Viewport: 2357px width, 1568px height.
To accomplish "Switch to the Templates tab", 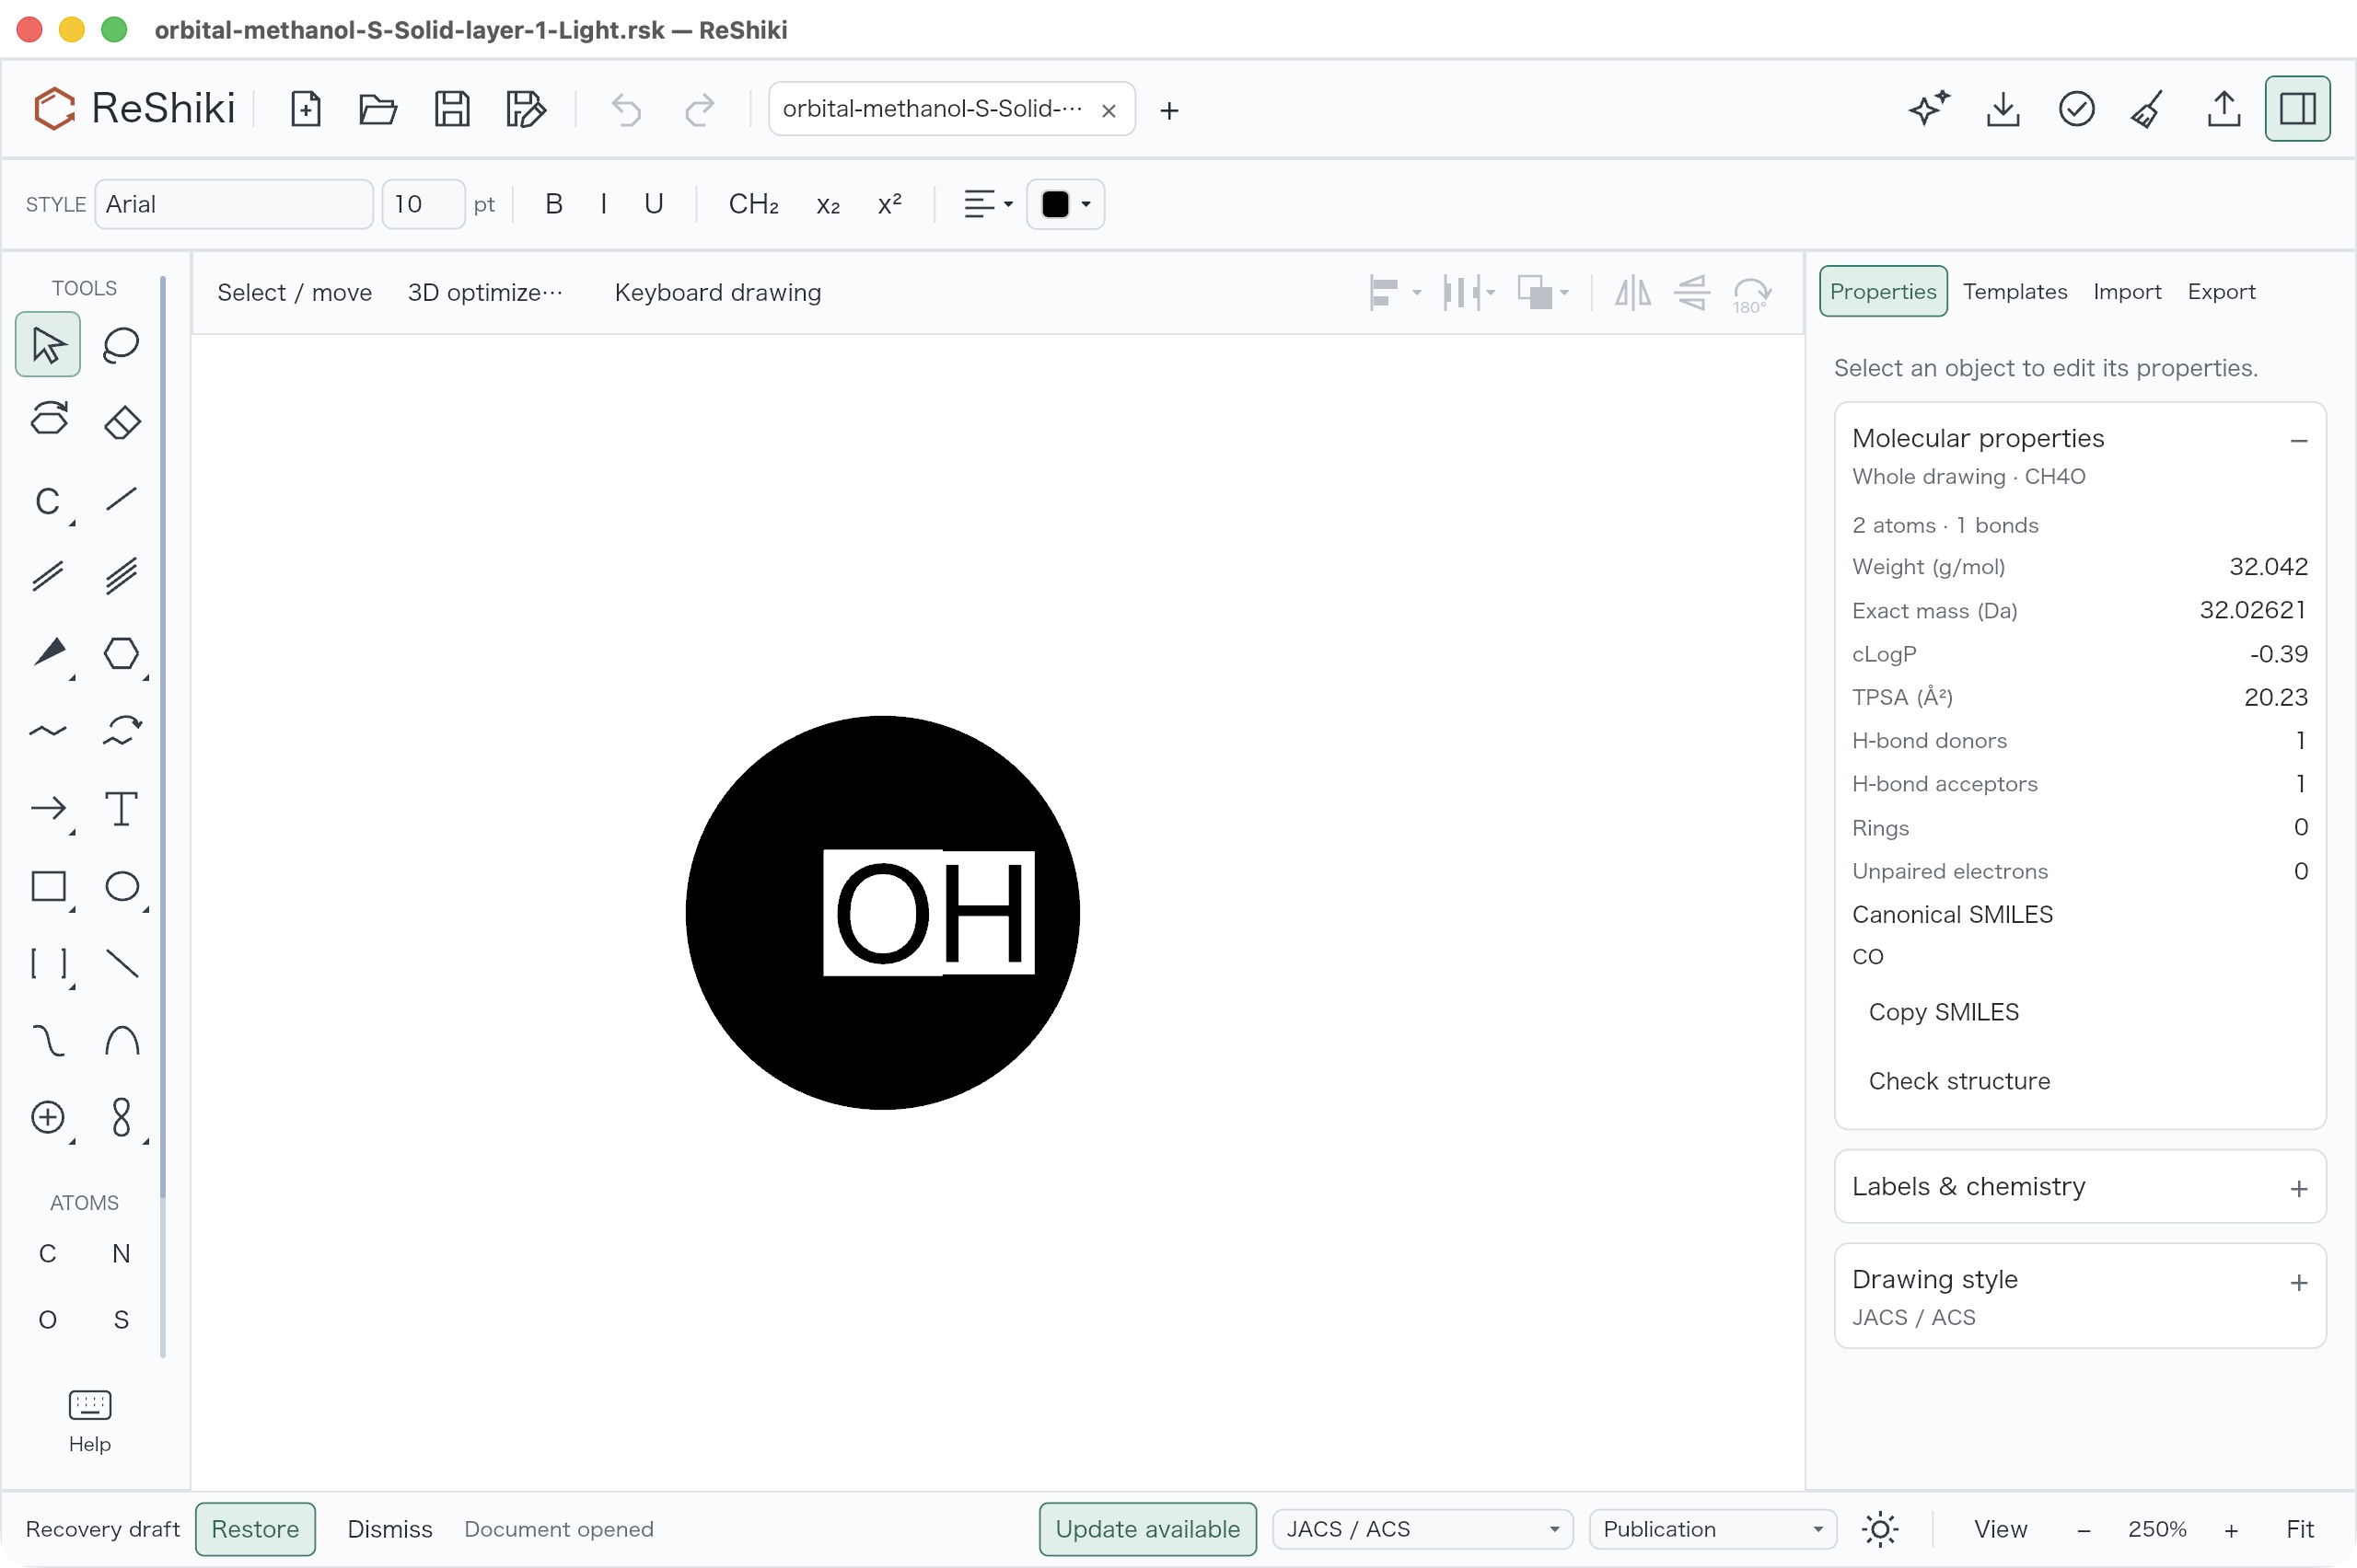I will pyautogui.click(x=2014, y=291).
